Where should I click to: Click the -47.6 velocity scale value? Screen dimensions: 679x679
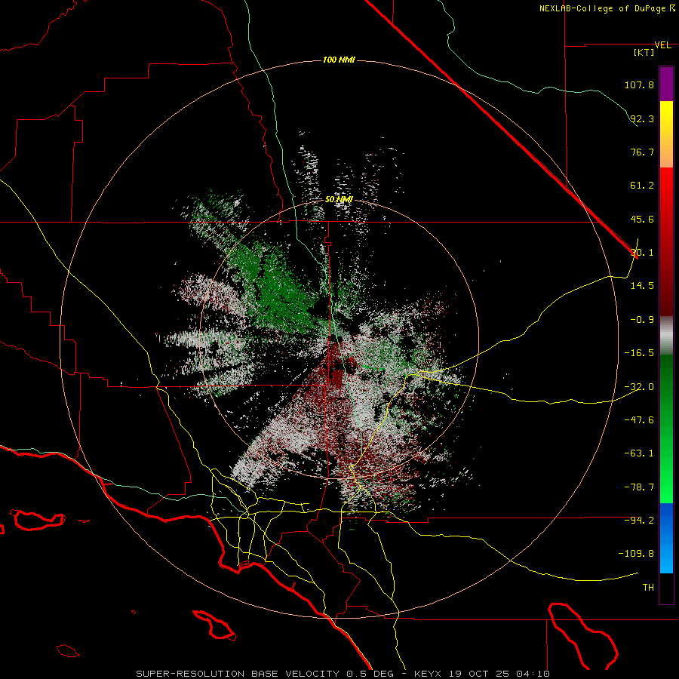pos(639,420)
